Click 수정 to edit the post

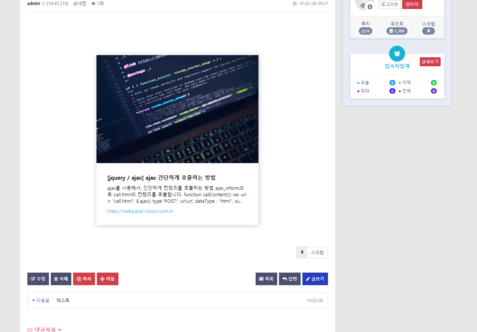[38, 279]
